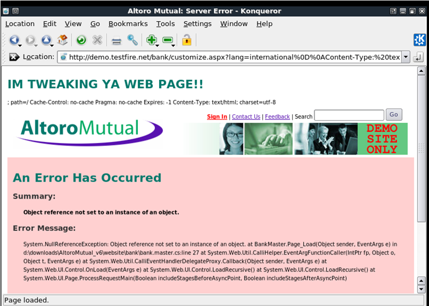Image resolution: width=429 pixels, height=306 pixels.
Task: Open the zoom-out button dropdown arrow
Action: (x=173, y=45)
